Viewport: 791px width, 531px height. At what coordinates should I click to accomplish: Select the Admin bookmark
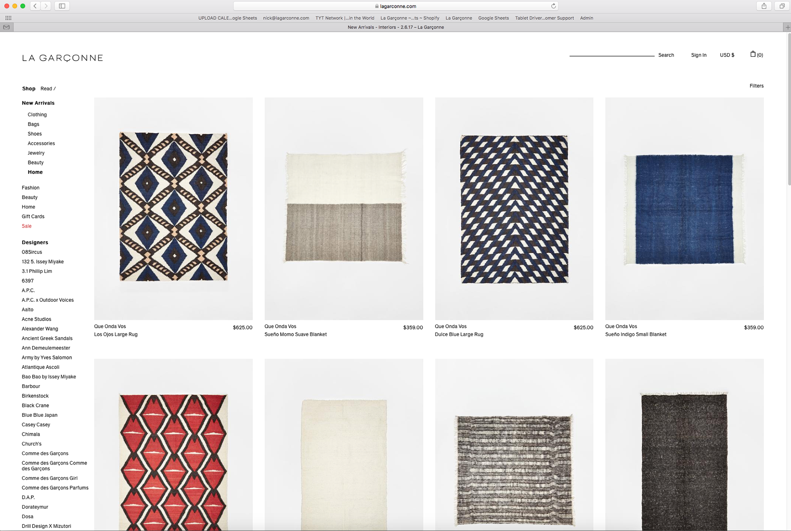(586, 18)
